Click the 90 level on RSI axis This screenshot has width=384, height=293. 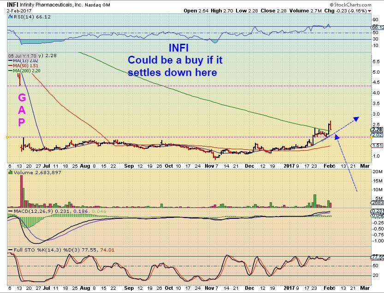coord(375,20)
